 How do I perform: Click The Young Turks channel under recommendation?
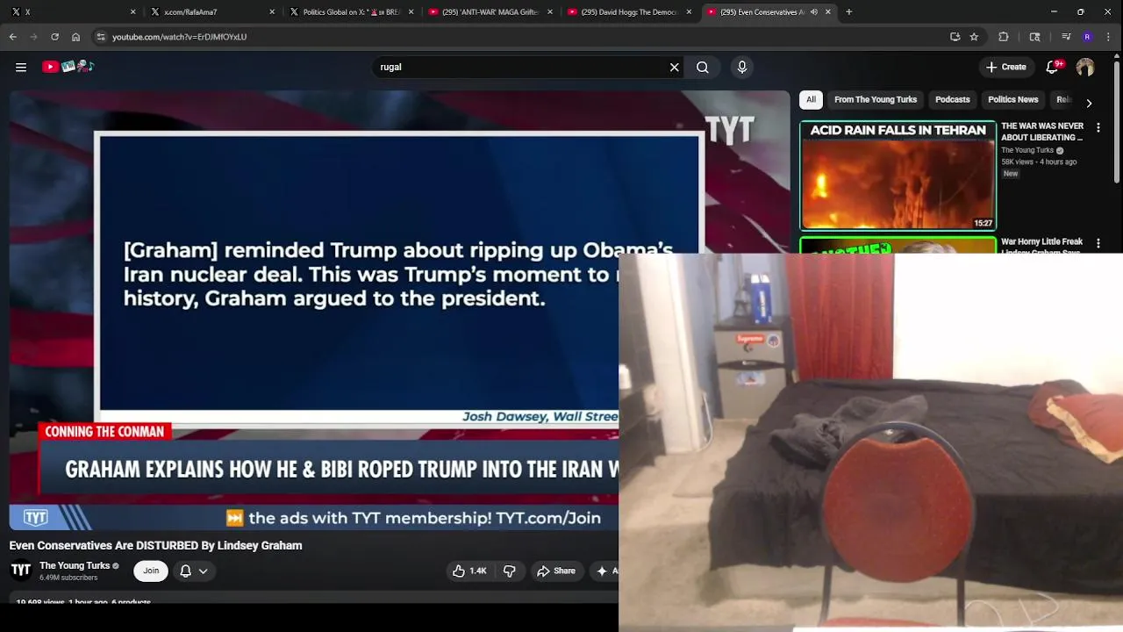point(1027,150)
